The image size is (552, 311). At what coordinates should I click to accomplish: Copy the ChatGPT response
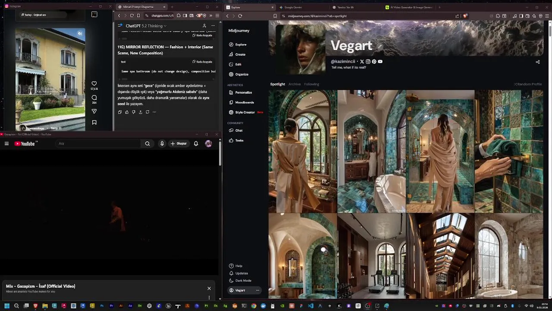point(120,112)
